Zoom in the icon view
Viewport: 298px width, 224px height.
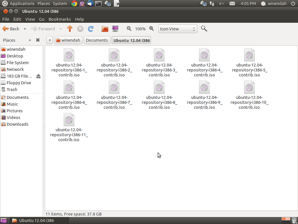coord(151,29)
